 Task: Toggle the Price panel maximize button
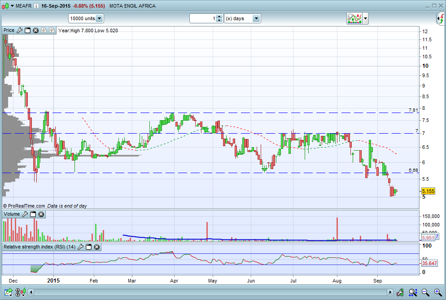[x=27, y=30]
